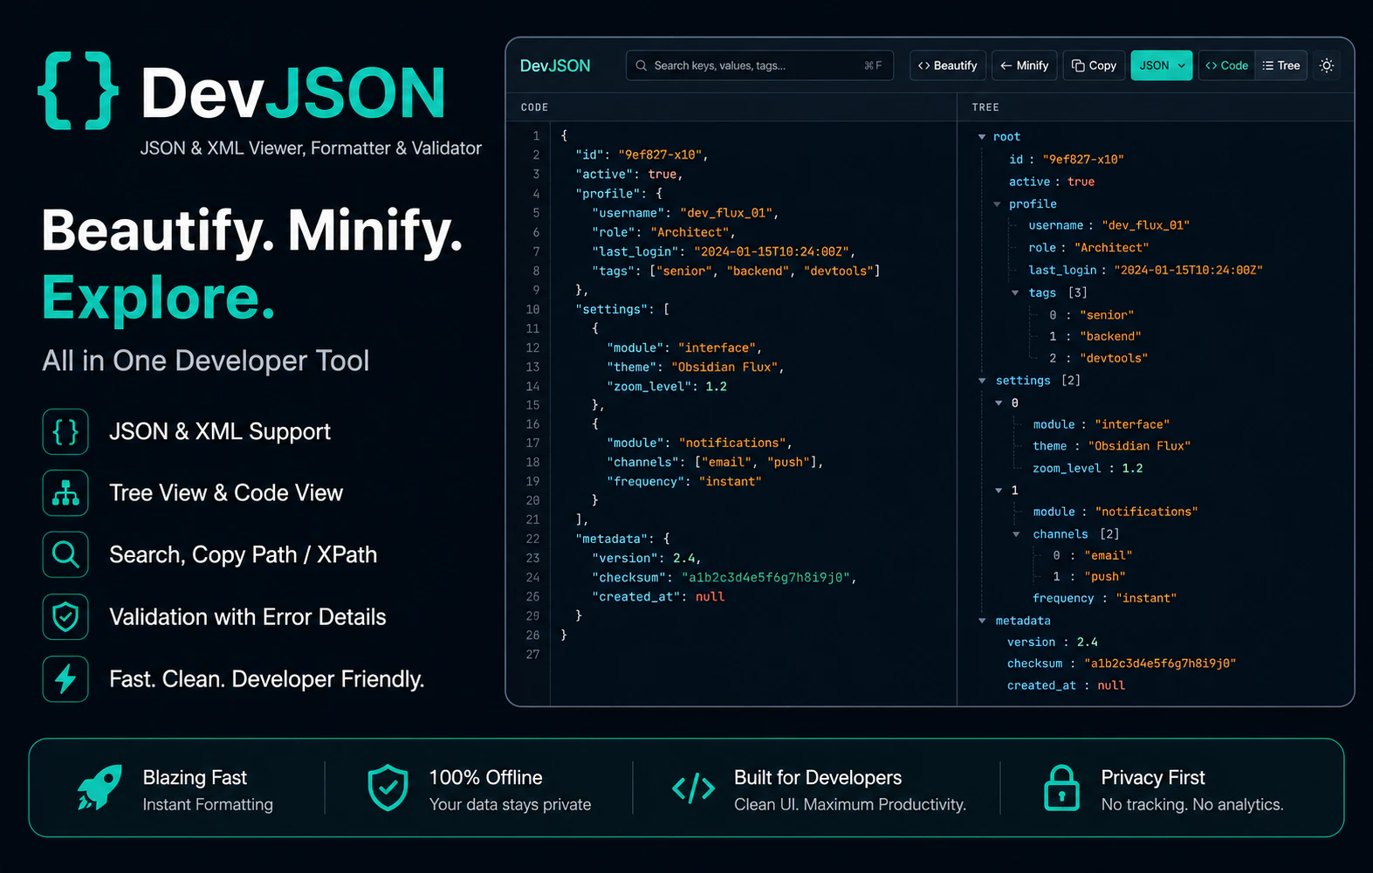Click the Validation shield checkmark icon
The width and height of the screenshot is (1373, 873).
[65, 617]
